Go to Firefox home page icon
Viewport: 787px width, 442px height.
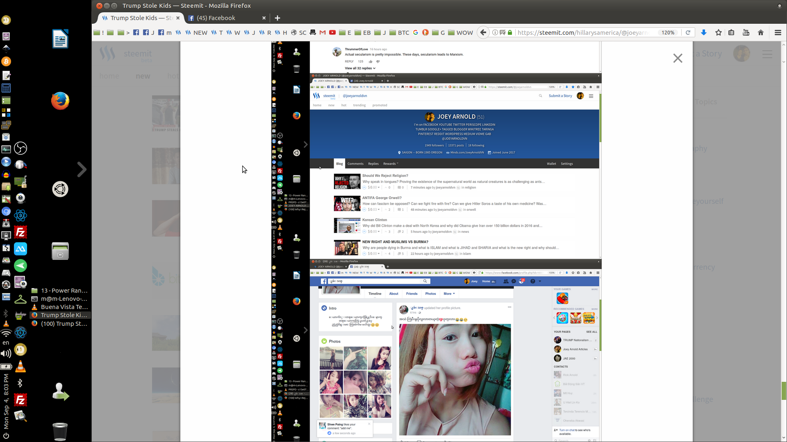pos(761,33)
